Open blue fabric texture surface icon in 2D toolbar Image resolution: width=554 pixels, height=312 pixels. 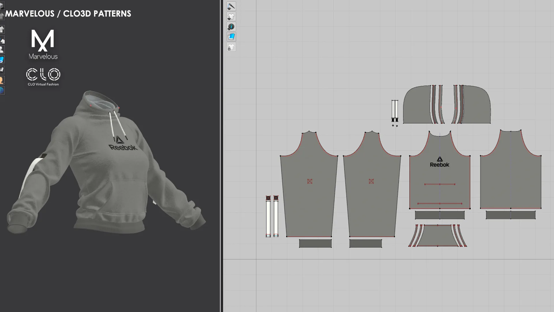[x=231, y=37]
